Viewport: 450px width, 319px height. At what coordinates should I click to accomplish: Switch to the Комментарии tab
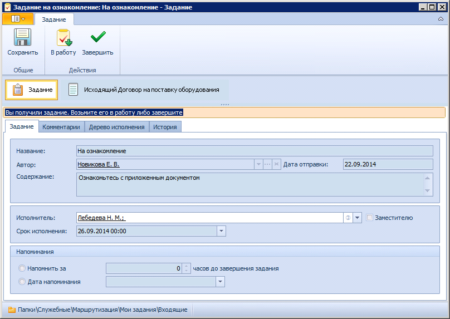click(61, 127)
